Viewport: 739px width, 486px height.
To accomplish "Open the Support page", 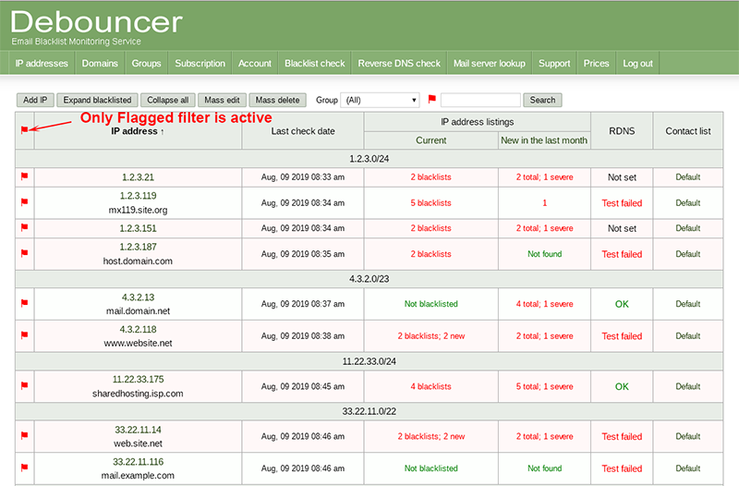I will coord(554,63).
